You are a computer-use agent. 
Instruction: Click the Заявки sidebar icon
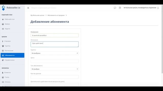tap(3, 24)
